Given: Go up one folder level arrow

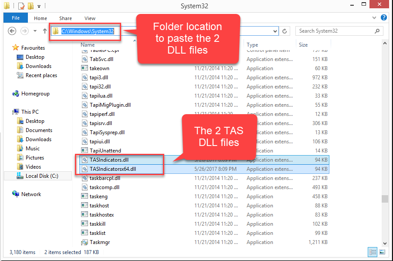Looking at the screenshot, I should [x=45, y=31].
